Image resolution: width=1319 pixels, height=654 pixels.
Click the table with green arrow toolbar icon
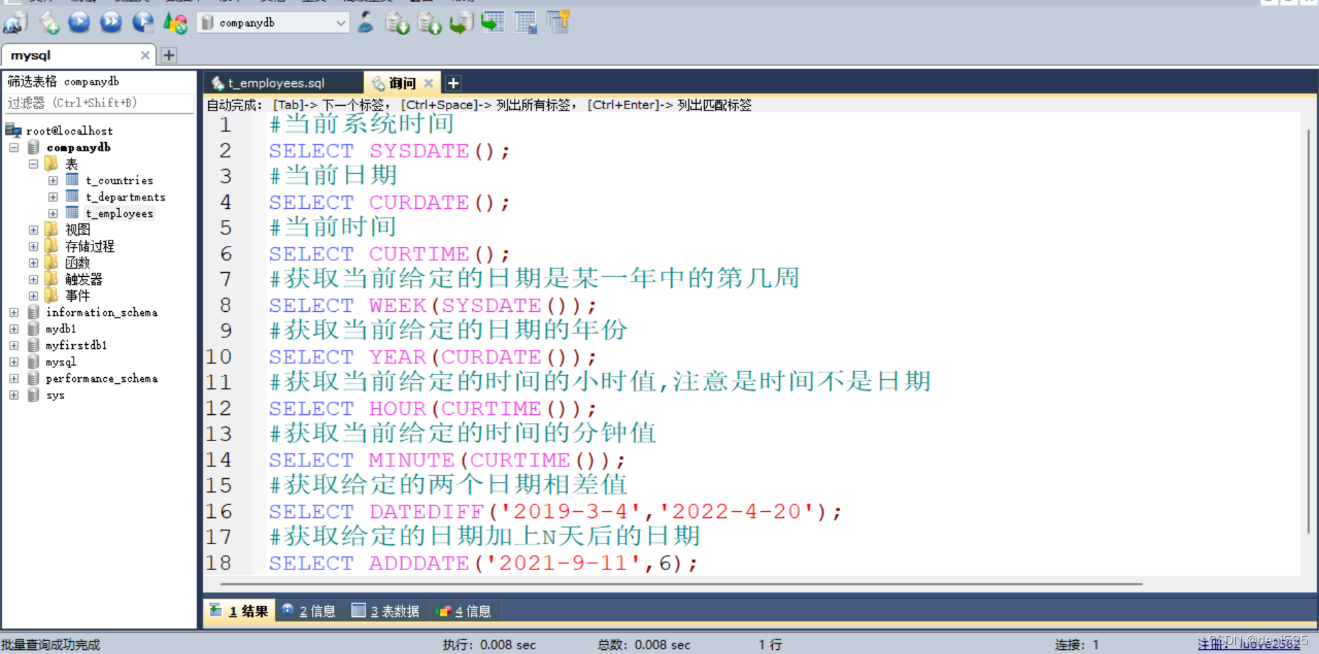point(493,23)
